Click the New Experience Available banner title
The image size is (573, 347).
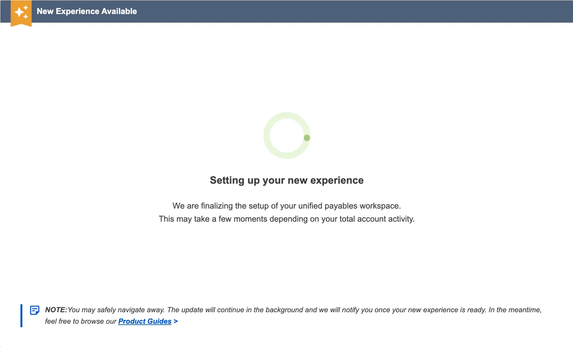point(87,11)
